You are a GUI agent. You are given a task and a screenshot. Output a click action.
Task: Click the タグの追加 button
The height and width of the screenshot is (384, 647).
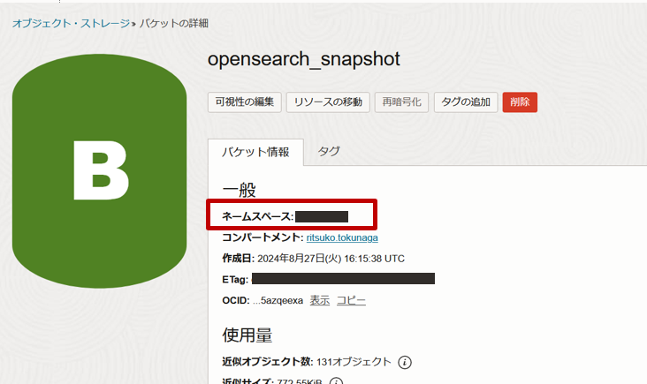click(x=466, y=102)
